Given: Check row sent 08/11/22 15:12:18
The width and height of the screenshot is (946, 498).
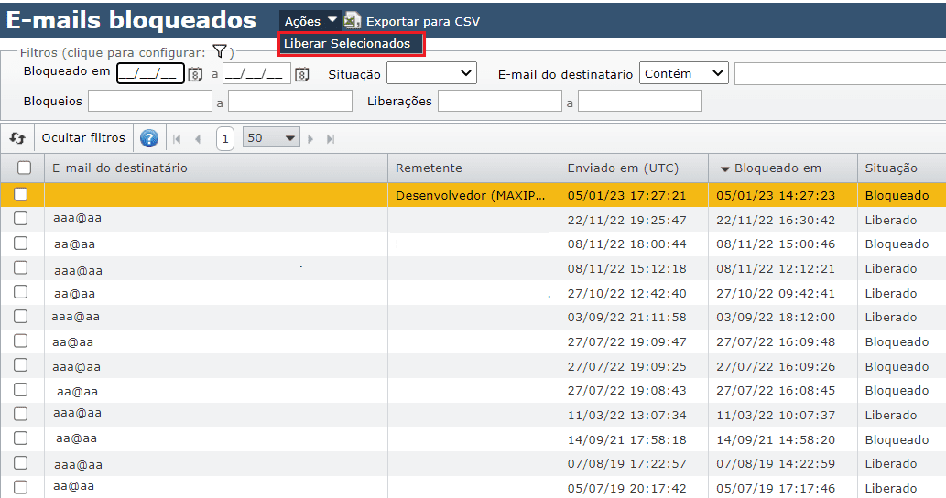Looking at the screenshot, I should pyautogui.click(x=20, y=267).
